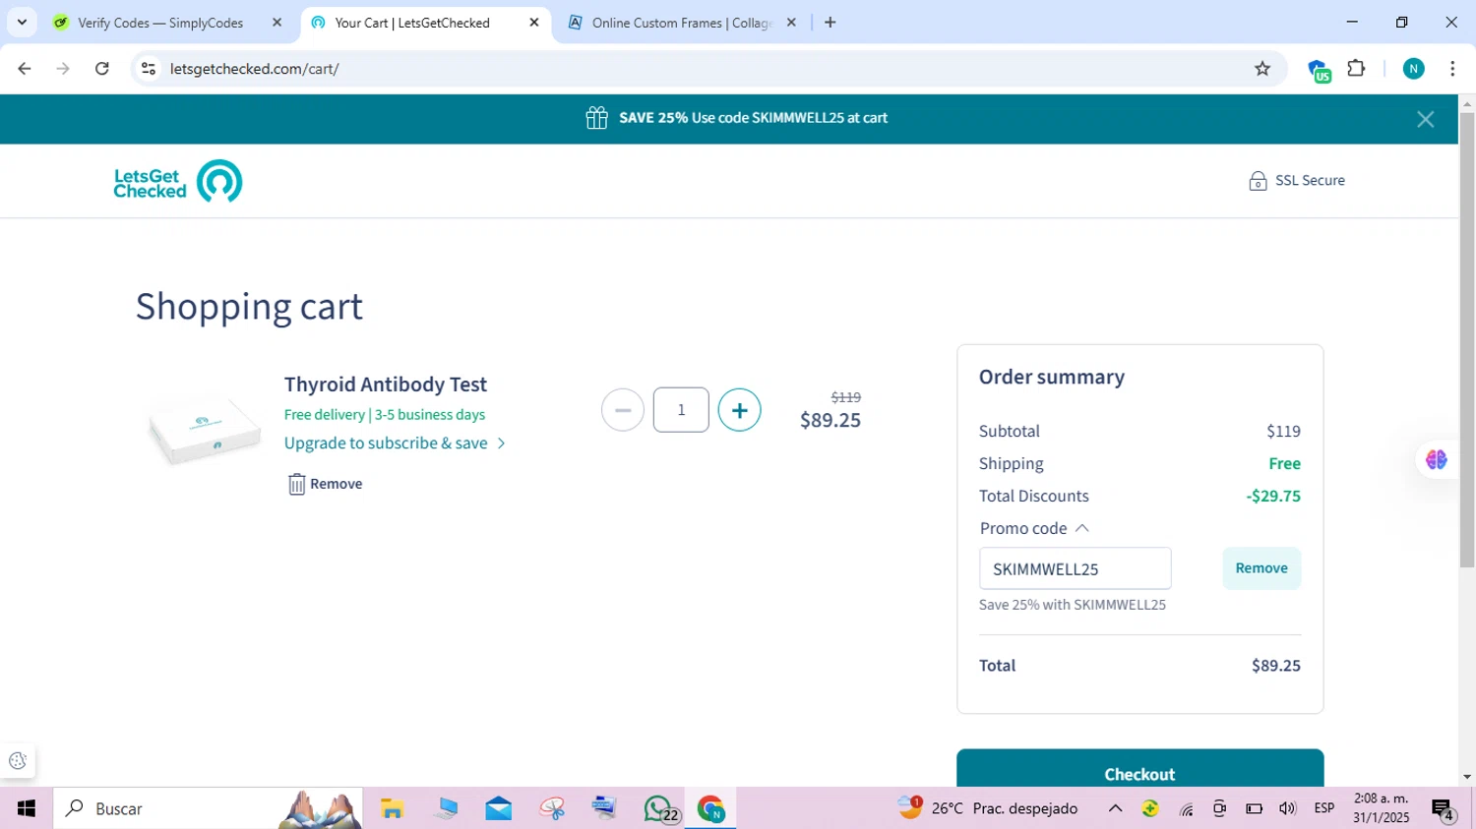
Task: Open the Windows Start menu
Action: click(27, 808)
